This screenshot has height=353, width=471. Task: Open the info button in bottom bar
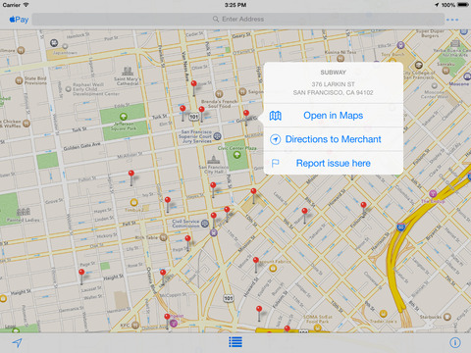455,342
